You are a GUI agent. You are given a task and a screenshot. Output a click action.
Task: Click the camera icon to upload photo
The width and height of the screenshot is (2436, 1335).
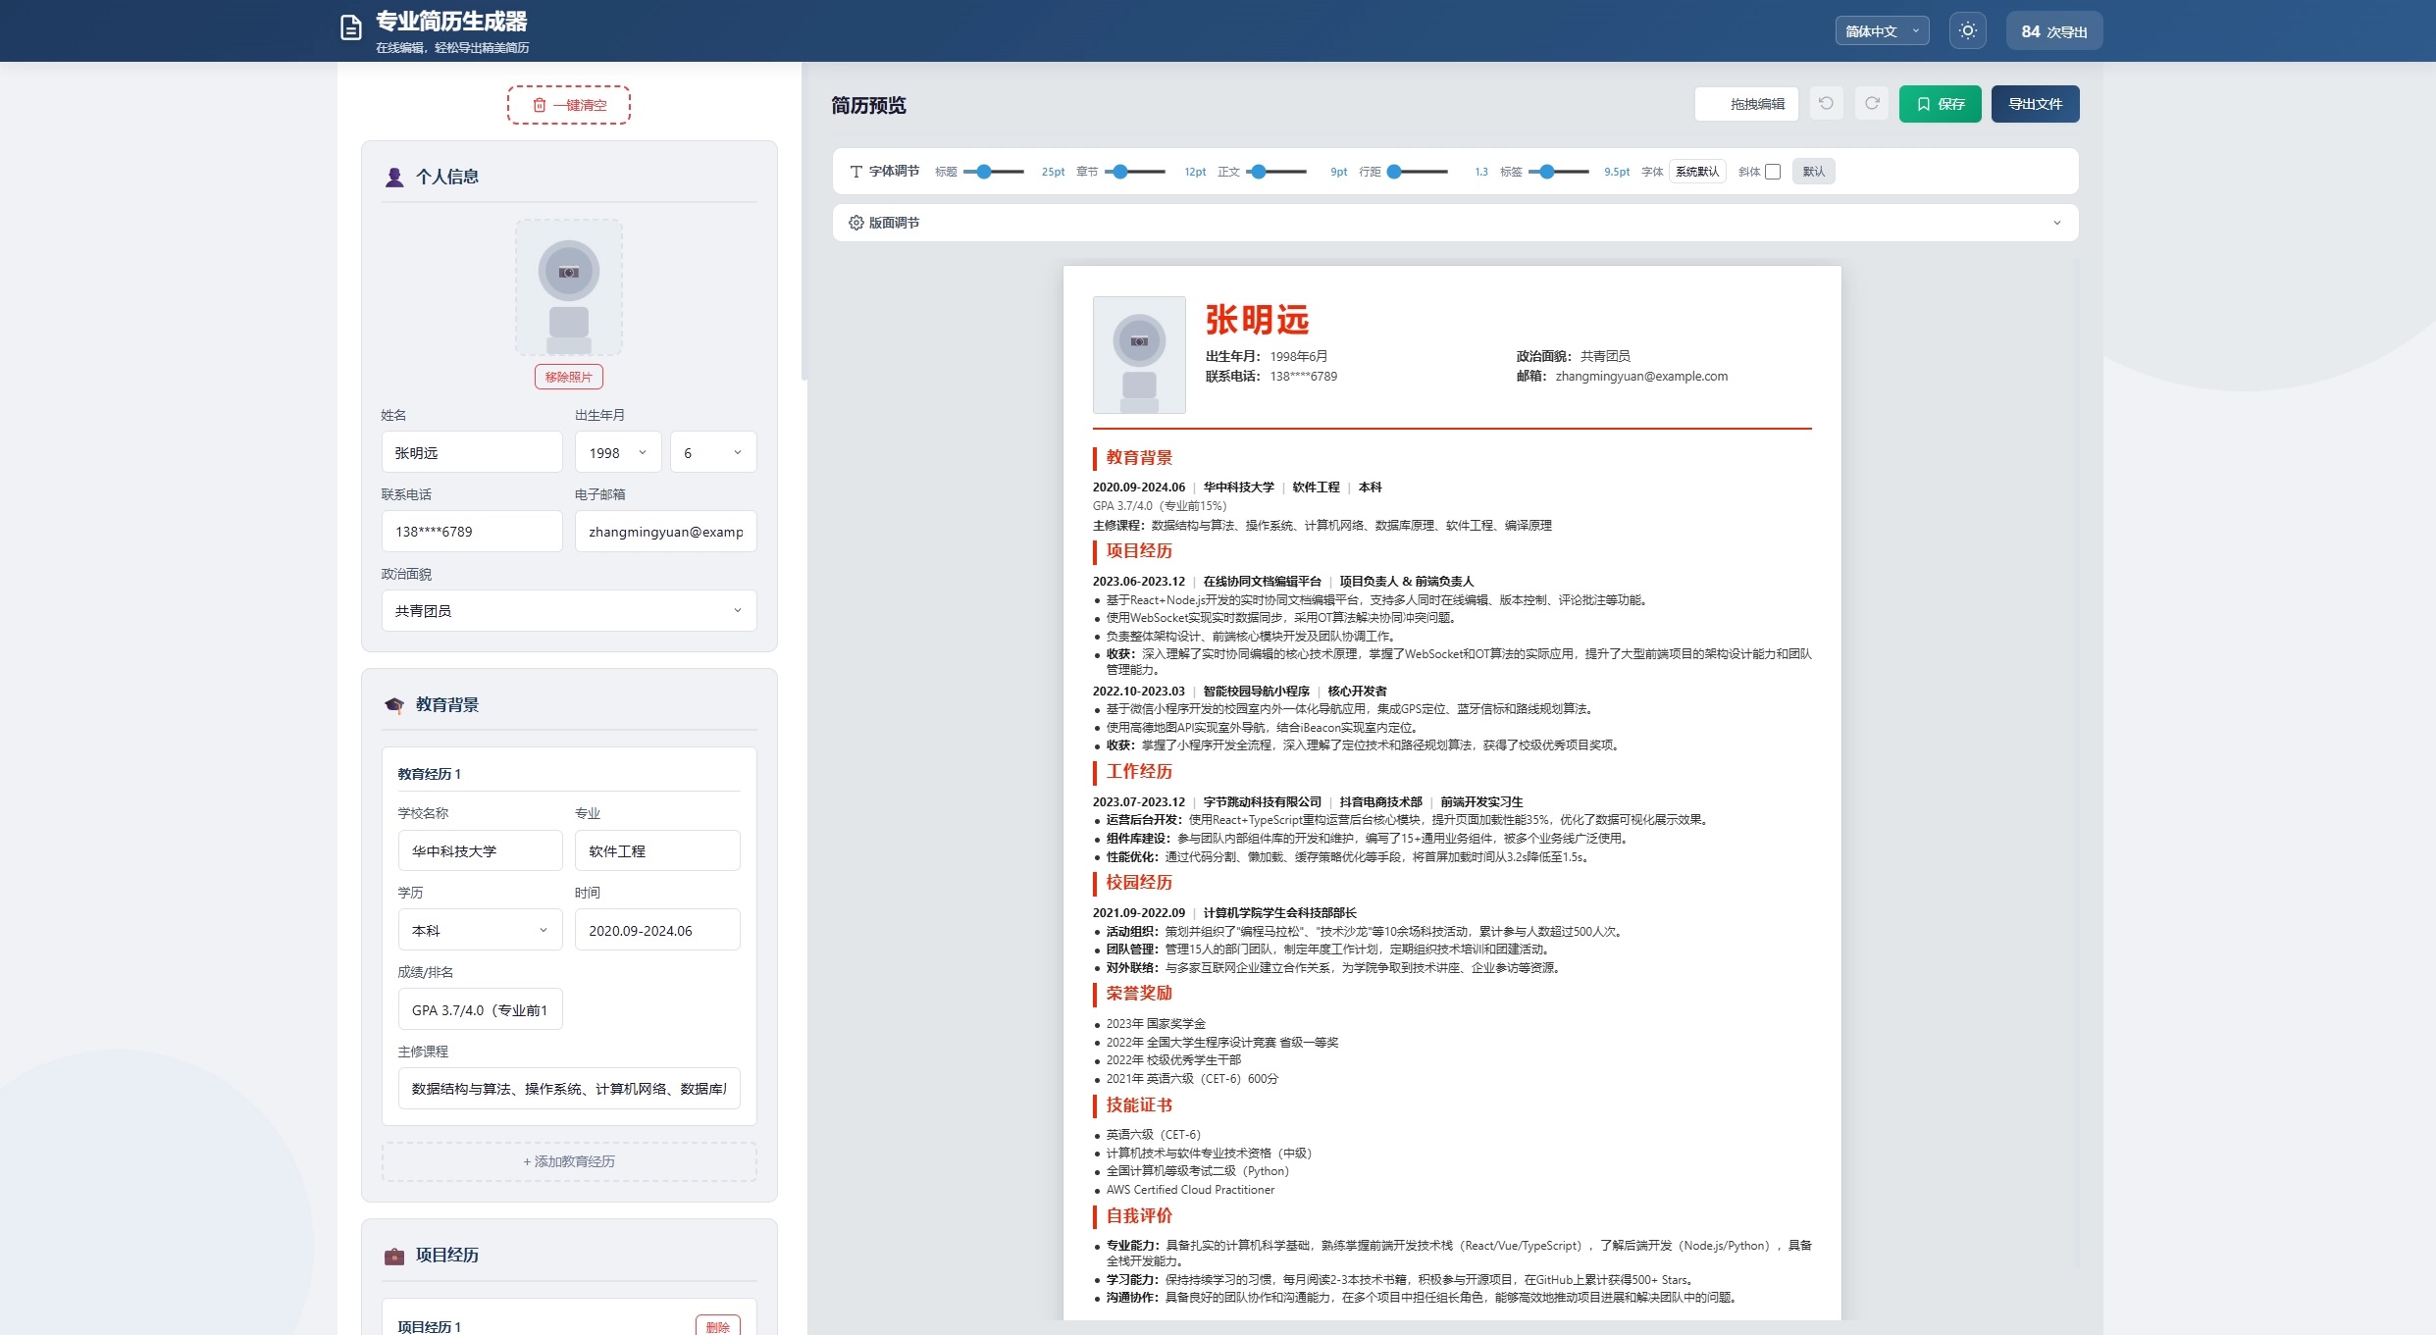pos(569,272)
